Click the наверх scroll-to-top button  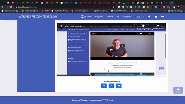coord(178,90)
